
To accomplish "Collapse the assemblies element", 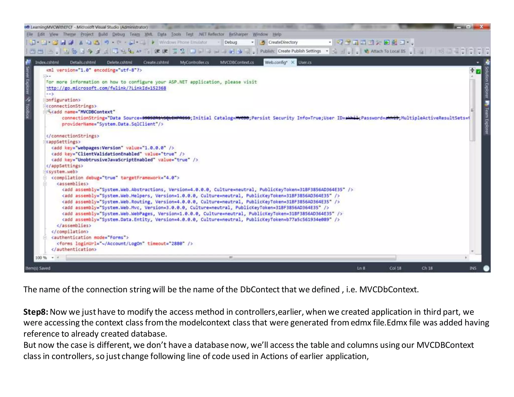I will coord(45,184).
